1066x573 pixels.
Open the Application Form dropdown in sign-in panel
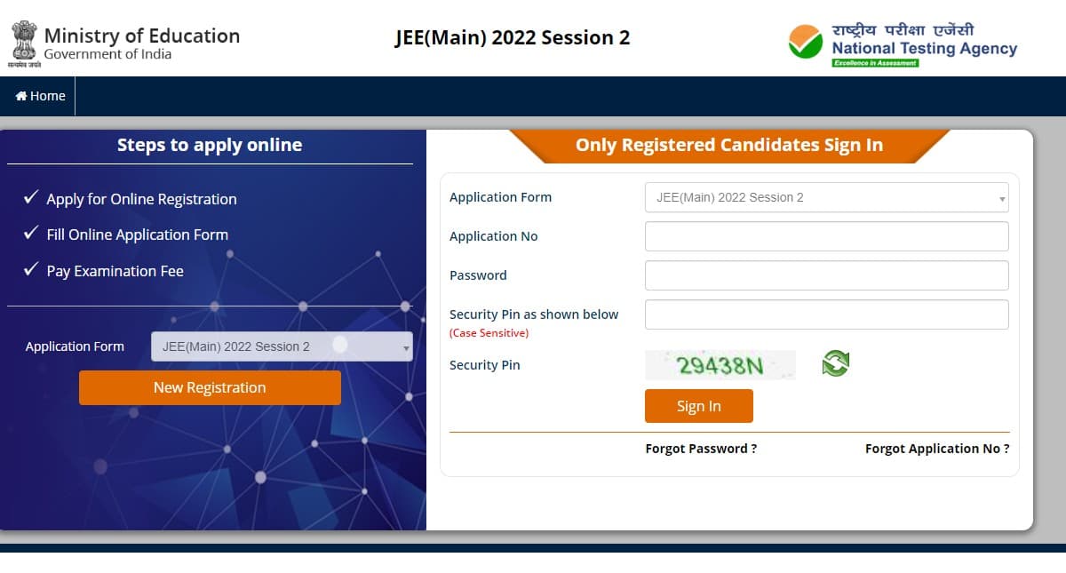coord(826,197)
